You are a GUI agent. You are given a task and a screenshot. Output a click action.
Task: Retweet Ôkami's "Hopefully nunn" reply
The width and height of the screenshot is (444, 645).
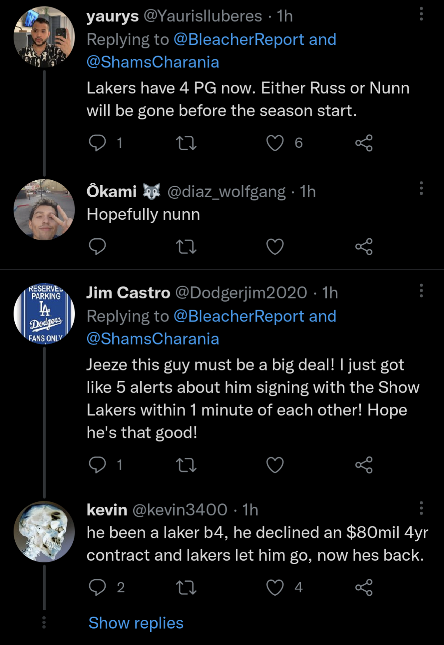click(x=186, y=247)
